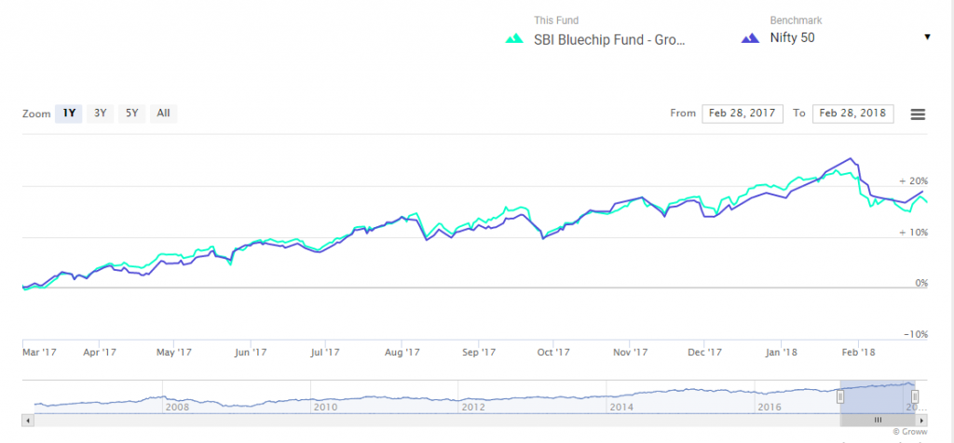Click the 2008 marker in navigator
Screen dimensions: 954x443
coord(178,407)
